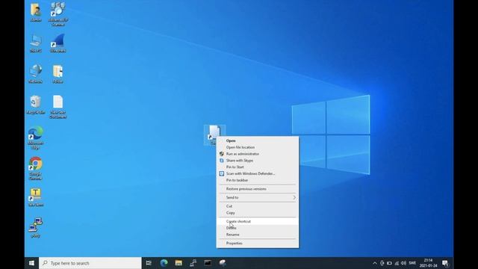The width and height of the screenshot is (478, 269).
Task: Choose Create shortcut
Action: click(x=258, y=221)
